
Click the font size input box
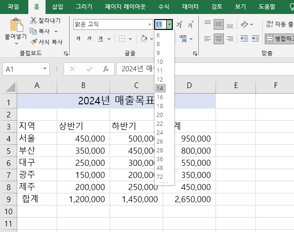(161, 24)
